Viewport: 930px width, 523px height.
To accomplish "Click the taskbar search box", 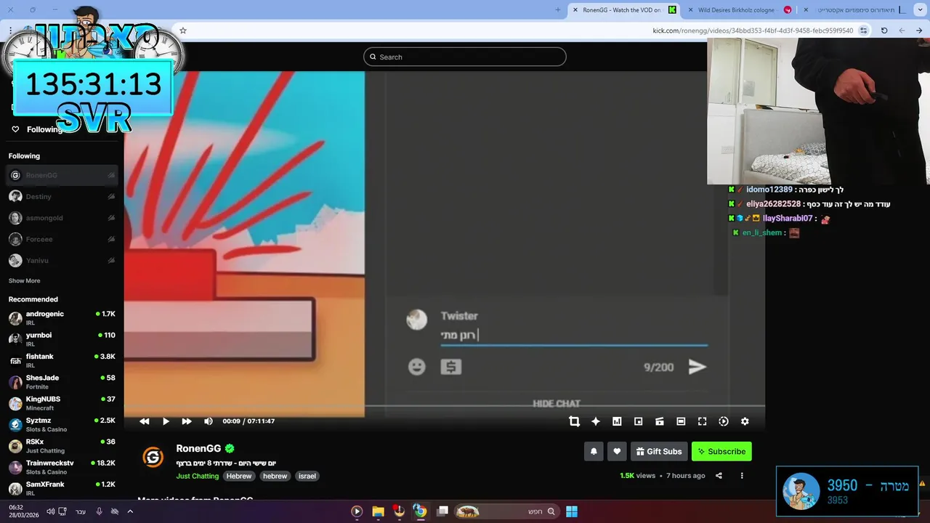I will pos(506,511).
